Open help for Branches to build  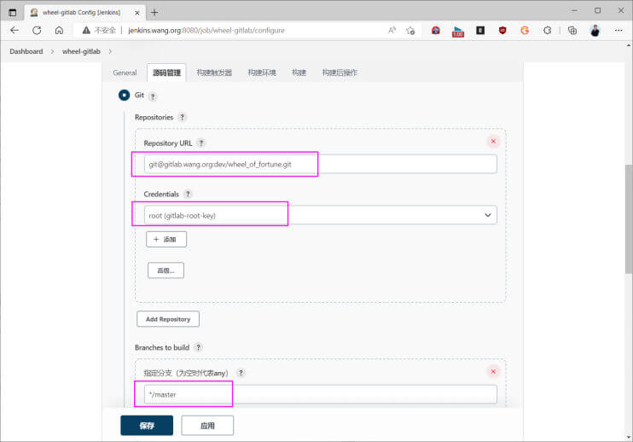198,347
